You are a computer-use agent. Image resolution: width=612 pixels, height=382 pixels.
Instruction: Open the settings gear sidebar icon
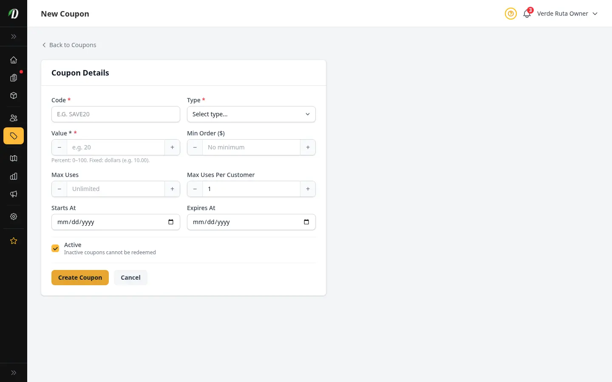14,216
